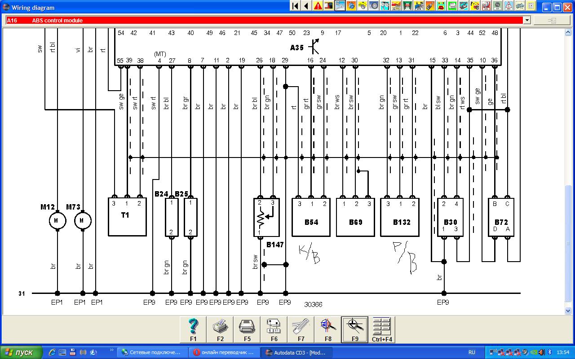
Task: Click the F6 connector pins button
Action: (x=274, y=330)
